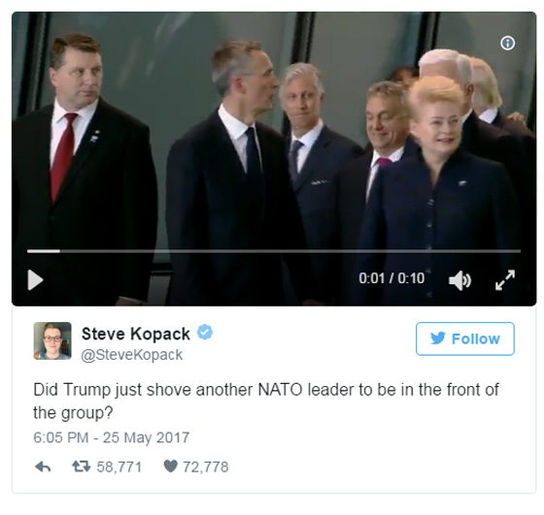View the 58,771 retweets count

[x=119, y=467]
